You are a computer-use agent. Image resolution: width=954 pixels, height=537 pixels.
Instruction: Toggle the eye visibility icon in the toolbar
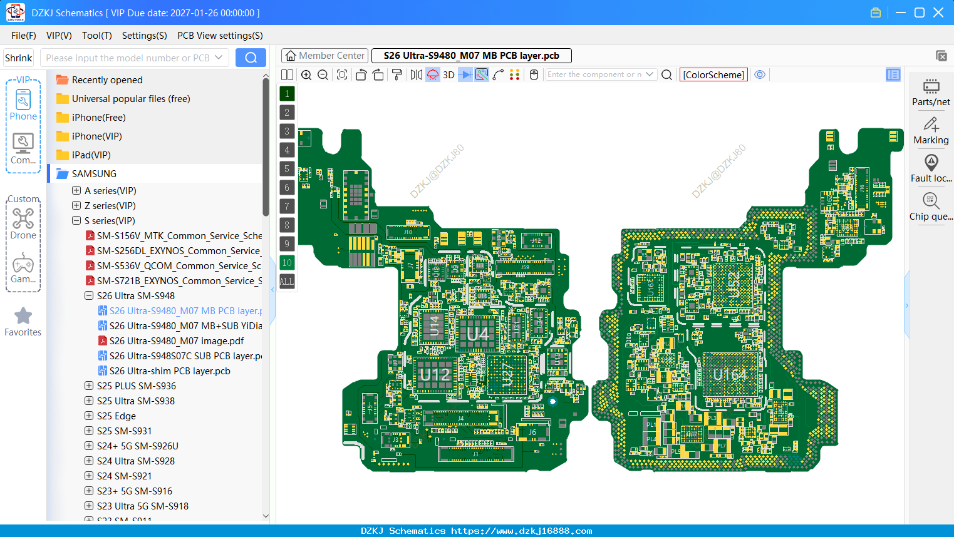point(760,74)
